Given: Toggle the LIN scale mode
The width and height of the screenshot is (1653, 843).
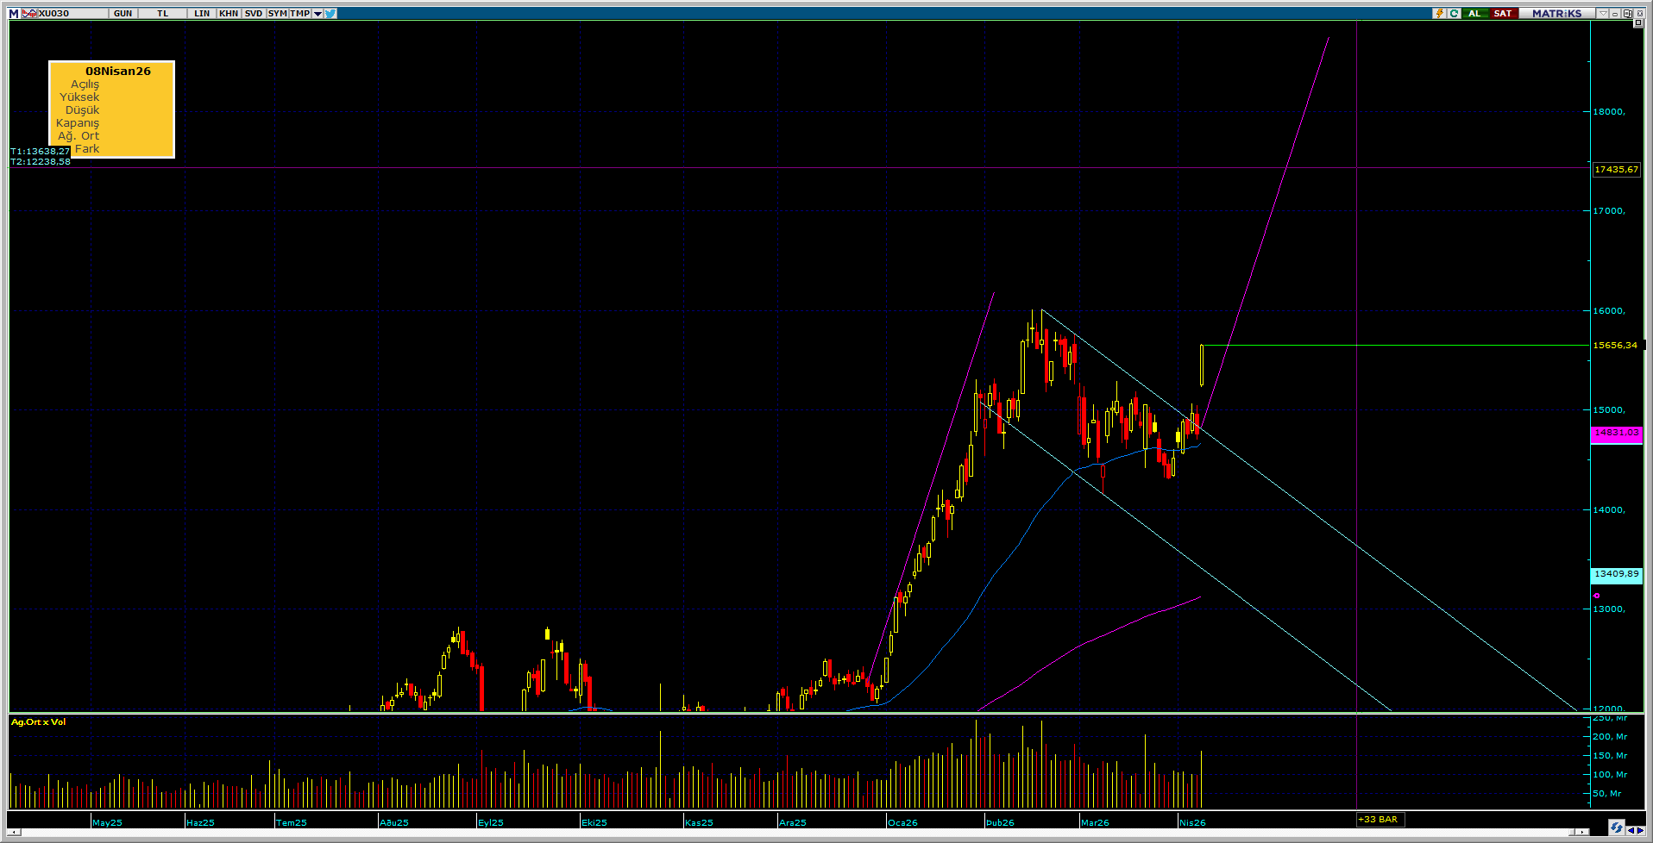Looking at the screenshot, I should (202, 13).
